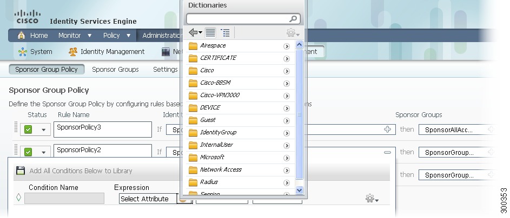Expand the Cisco-BBSM arrow button
510x218 pixels.
click(x=287, y=84)
